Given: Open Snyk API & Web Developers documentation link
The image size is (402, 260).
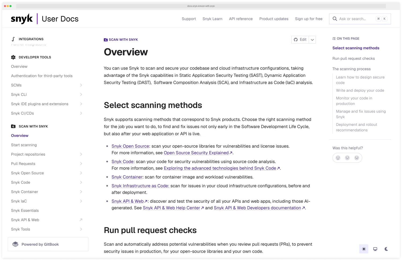Looking at the screenshot, I should [259, 208].
